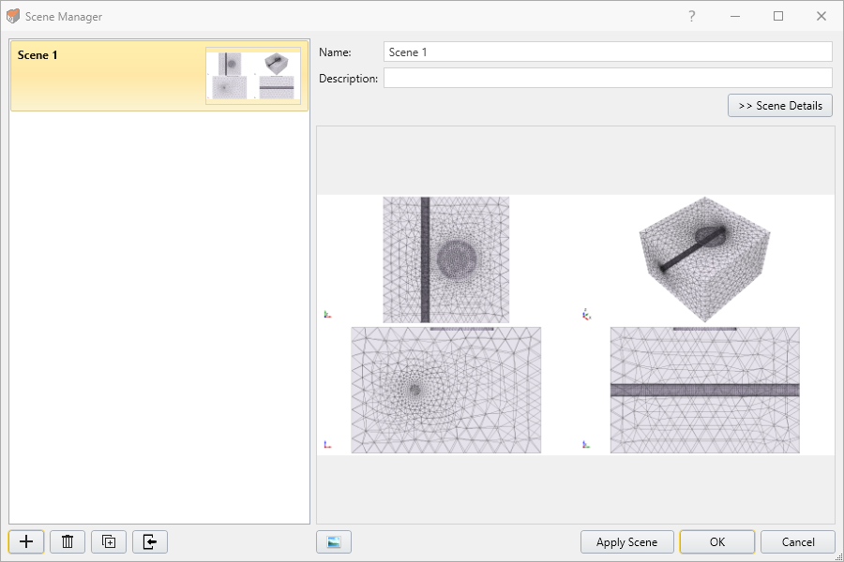The width and height of the screenshot is (844, 562).
Task: Click the Scene 1 thumbnail in the list
Action: pyautogui.click(x=253, y=76)
